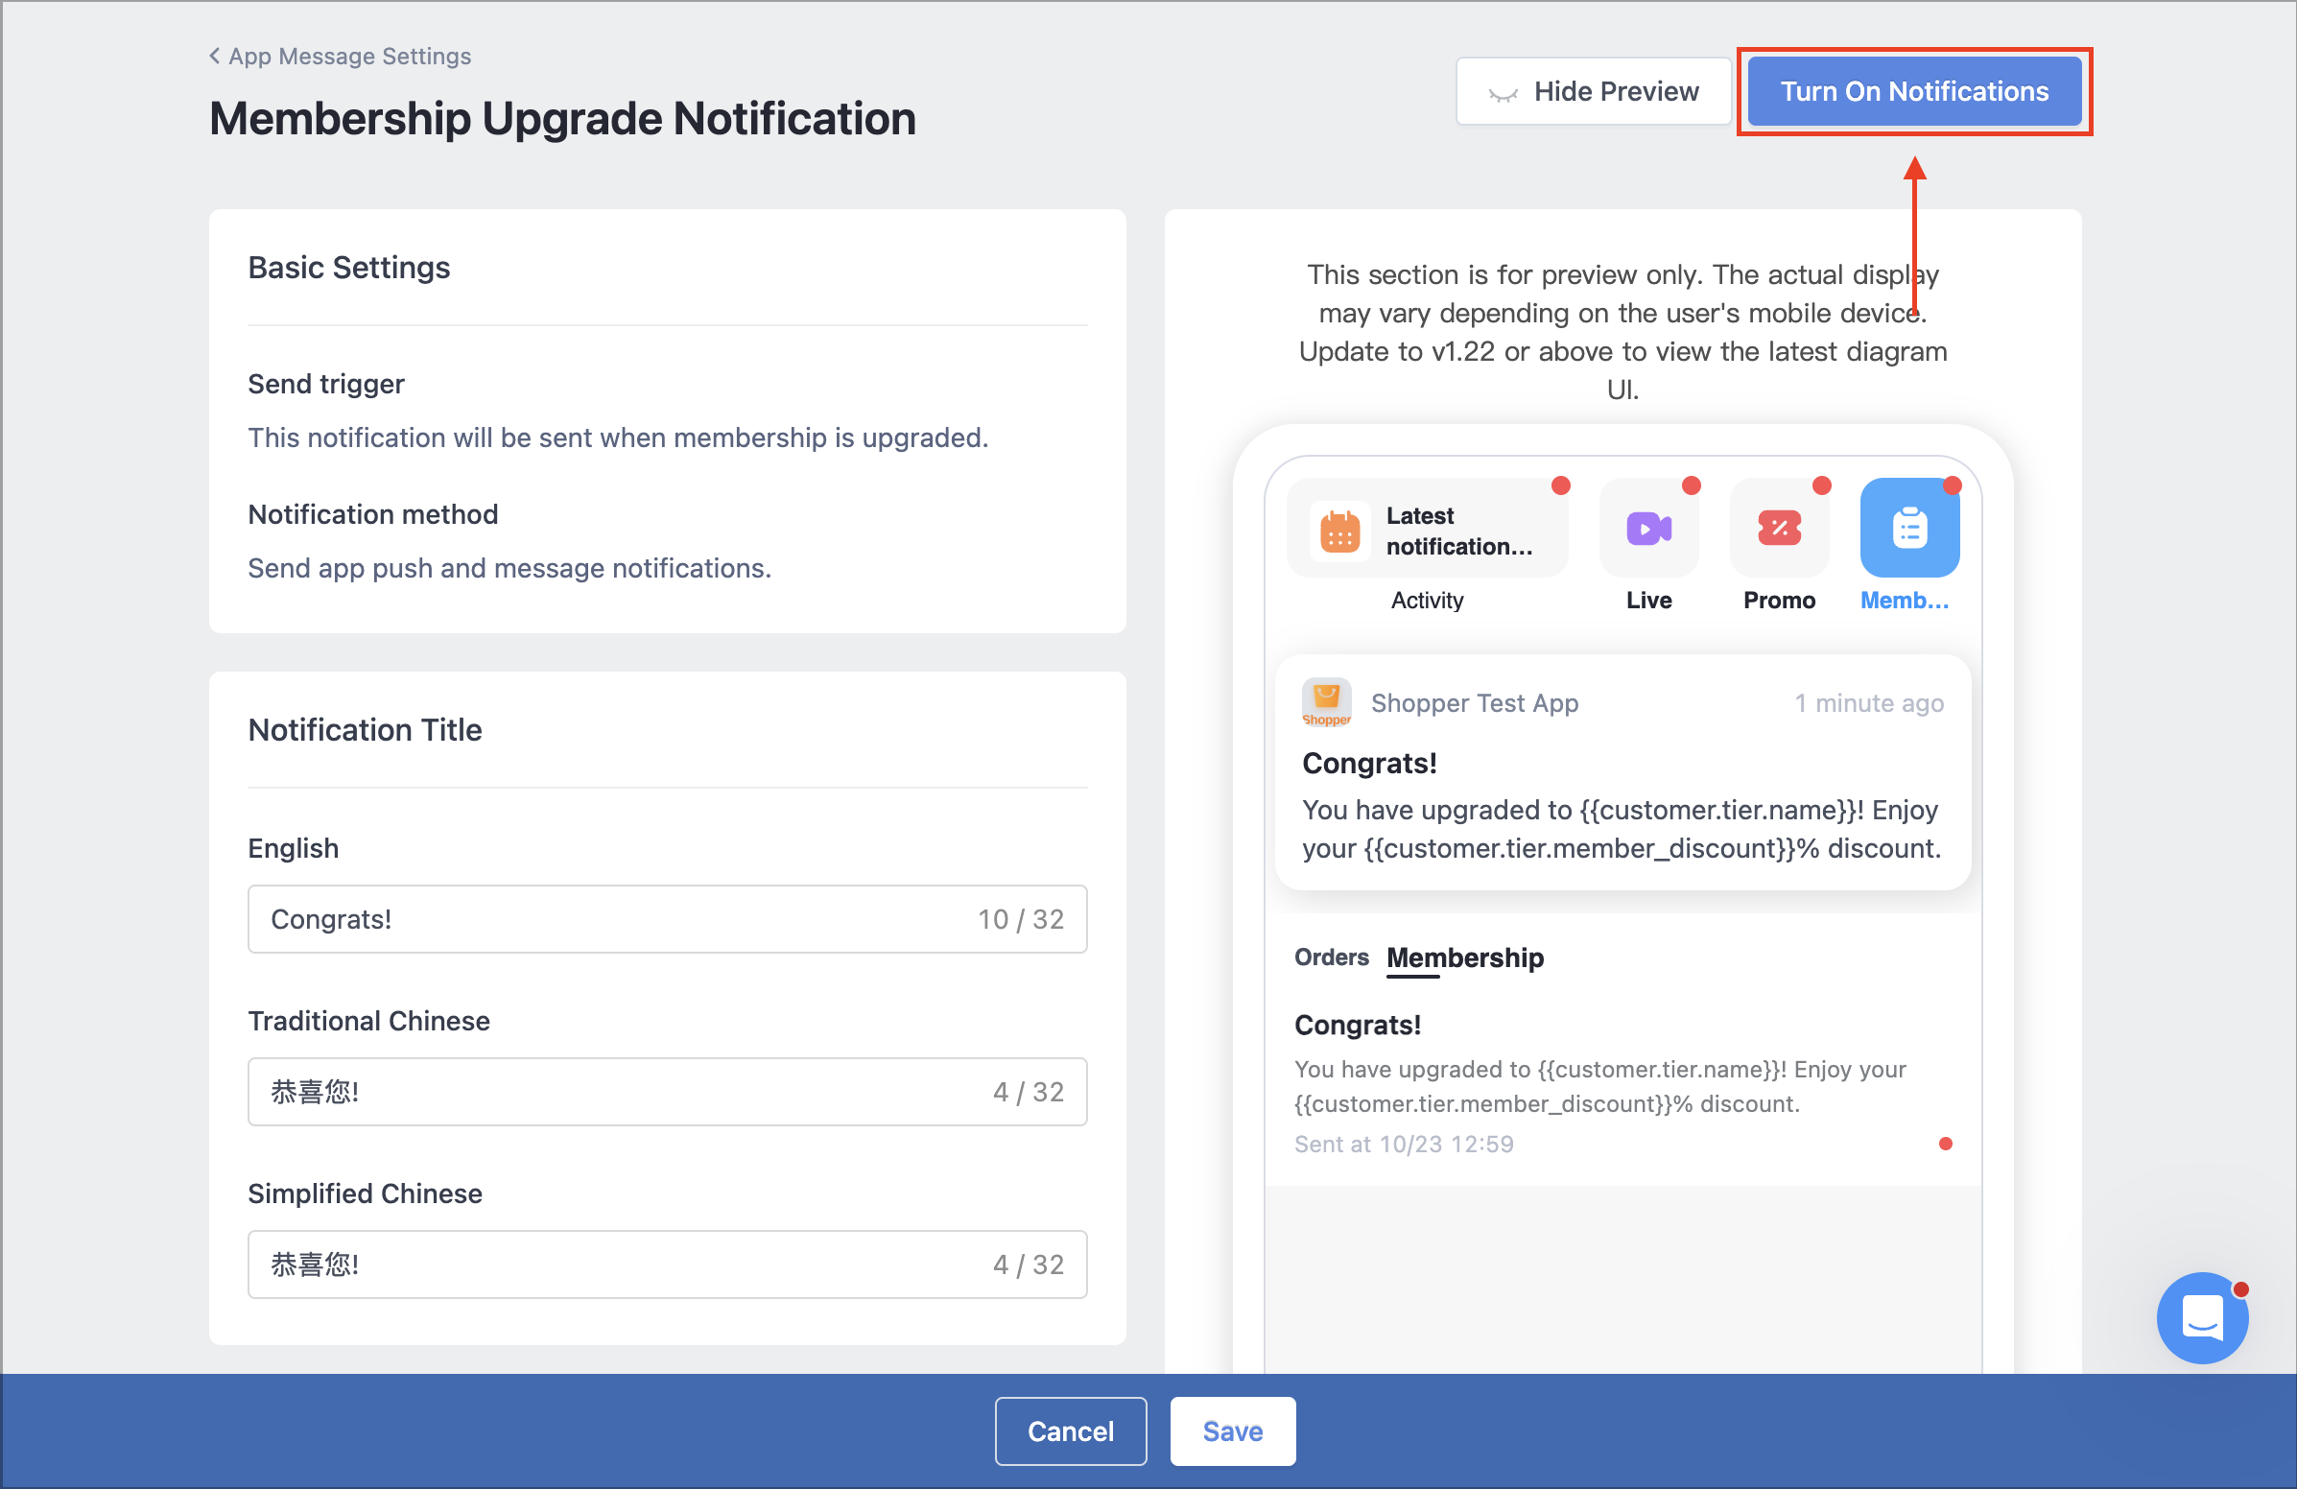The image size is (2297, 1489).
Task: Click the back chevron beside App Message Settings
Action: click(x=214, y=56)
